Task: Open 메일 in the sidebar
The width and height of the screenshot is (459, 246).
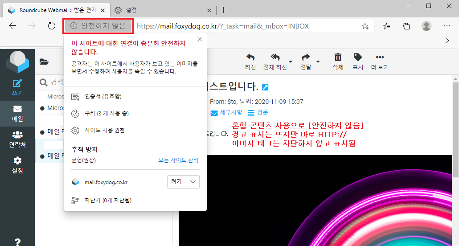Action: (x=17, y=114)
